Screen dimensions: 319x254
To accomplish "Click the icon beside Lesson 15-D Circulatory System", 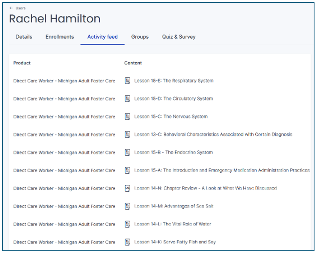I will click(127, 99).
